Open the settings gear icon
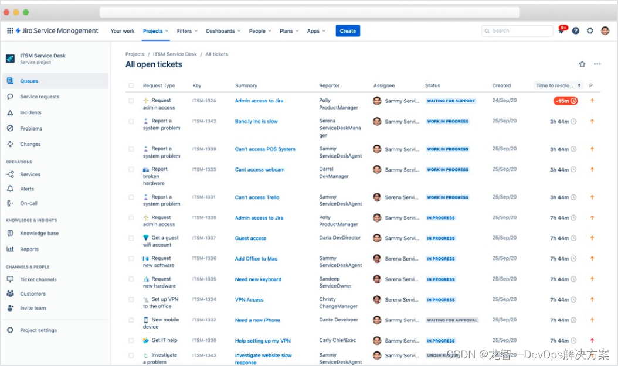The height and width of the screenshot is (366, 618). 590,30
